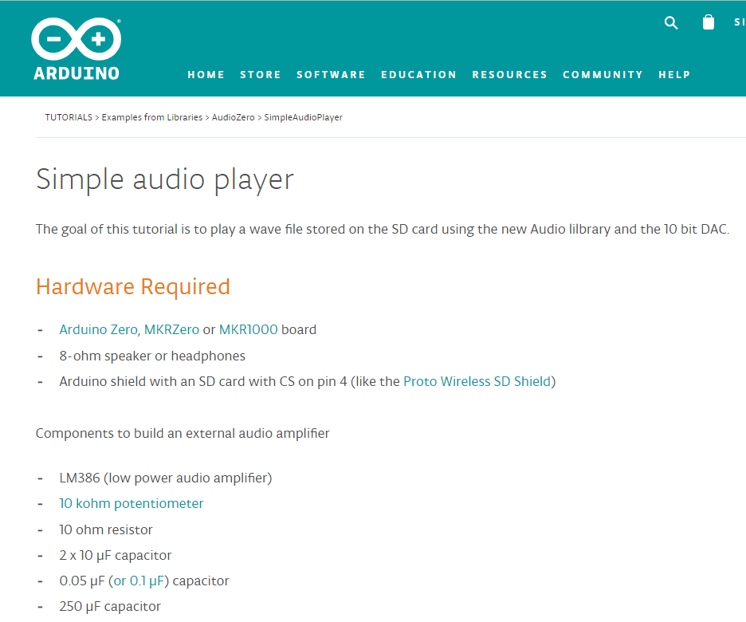Click '10 ohm resistor' list item
746x622 pixels.
tap(106, 529)
